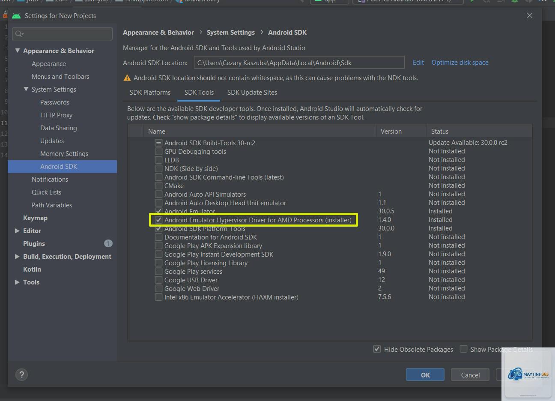Click the Android SDK Location path field

[x=299, y=63]
